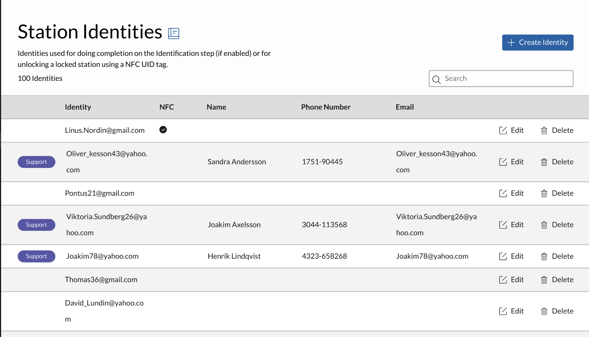The image size is (589, 337).
Task: Open the documentation icon beside Station Identities
Action: tap(174, 33)
